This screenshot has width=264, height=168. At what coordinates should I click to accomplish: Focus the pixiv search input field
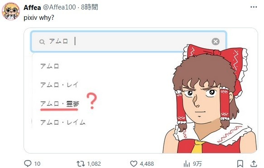point(129,41)
